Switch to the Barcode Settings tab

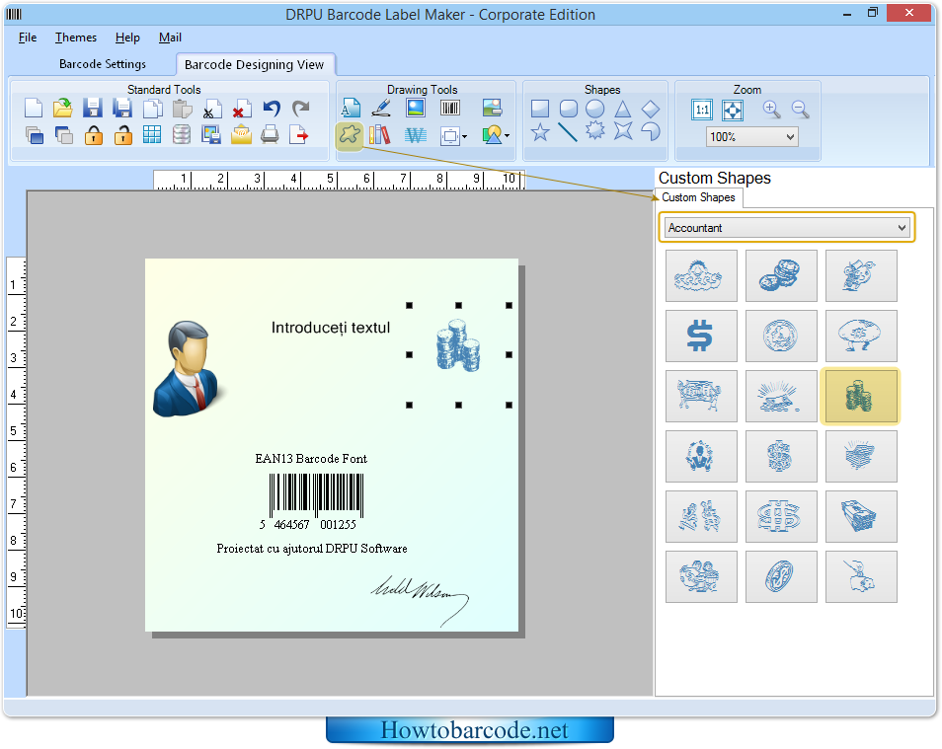point(103,64)
